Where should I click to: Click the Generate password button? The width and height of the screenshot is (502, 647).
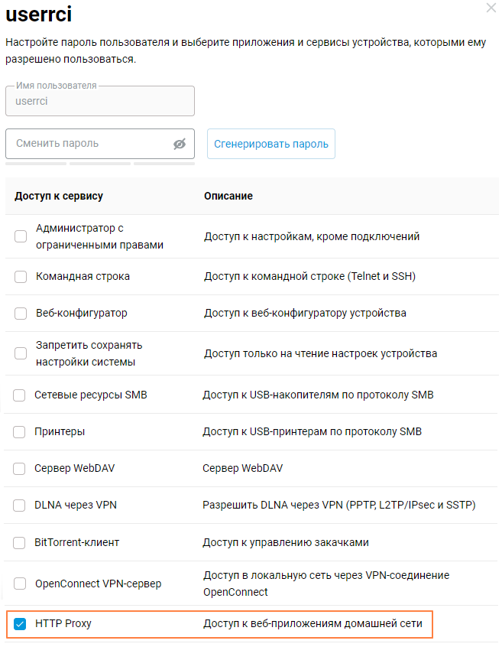(271, 144)
